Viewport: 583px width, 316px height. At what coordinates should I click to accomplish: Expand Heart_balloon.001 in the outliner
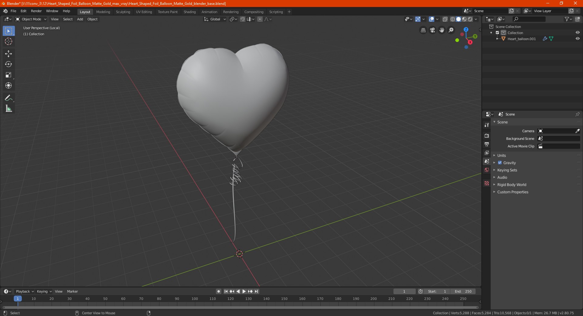pos(497,39)
